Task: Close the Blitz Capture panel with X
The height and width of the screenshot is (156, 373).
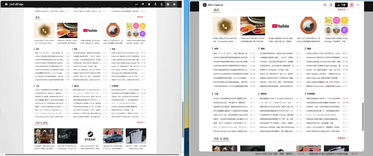Action: (358, 5)
